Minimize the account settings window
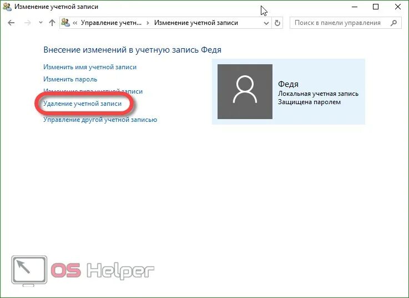 tap(354, 7)
